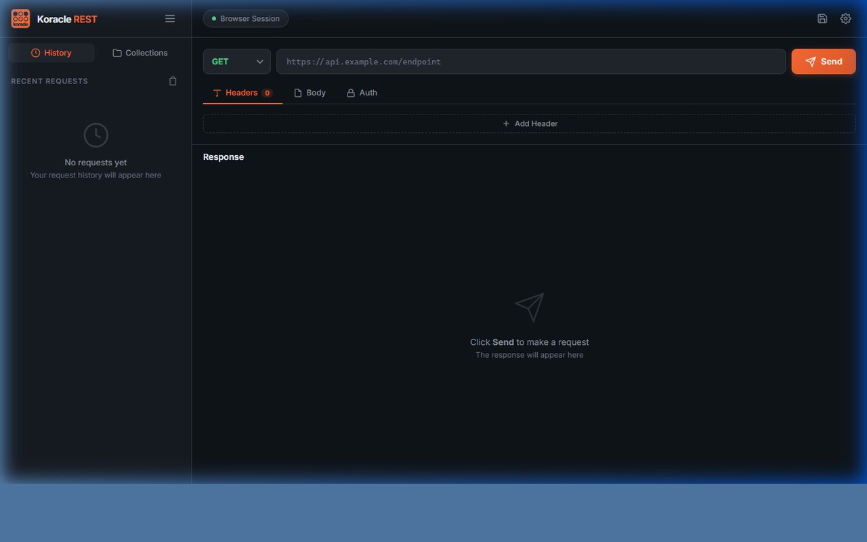Click the Response heading
This screenshot has height=542, width=867.
(x=224, y=157)
